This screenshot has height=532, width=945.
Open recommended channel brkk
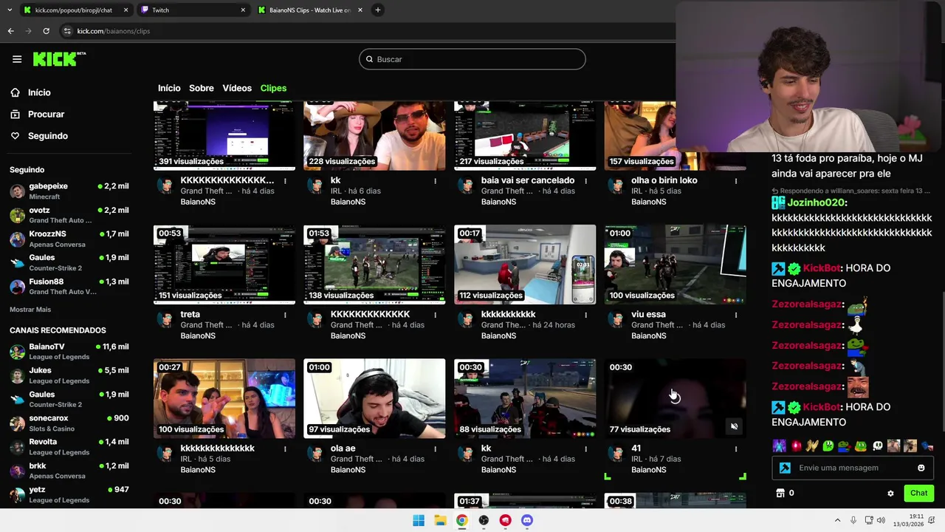(69, 471)
